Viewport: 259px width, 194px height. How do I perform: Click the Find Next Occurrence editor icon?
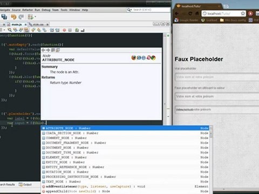21,30
